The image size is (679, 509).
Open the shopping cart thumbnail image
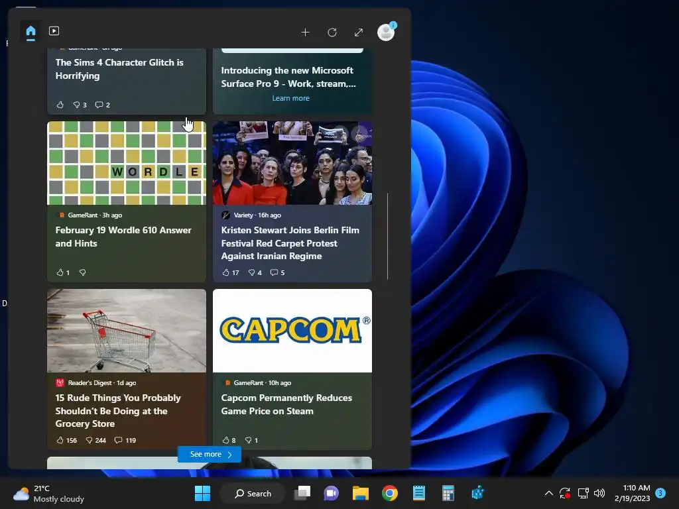pyautogui.click(x=127, y=331)
